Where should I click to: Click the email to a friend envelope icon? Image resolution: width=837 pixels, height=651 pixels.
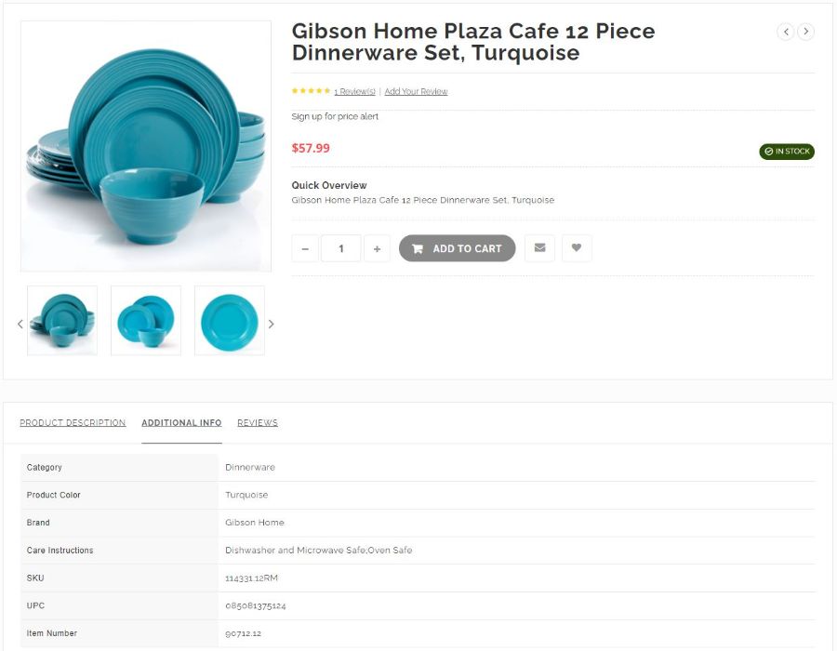[539, 248]
